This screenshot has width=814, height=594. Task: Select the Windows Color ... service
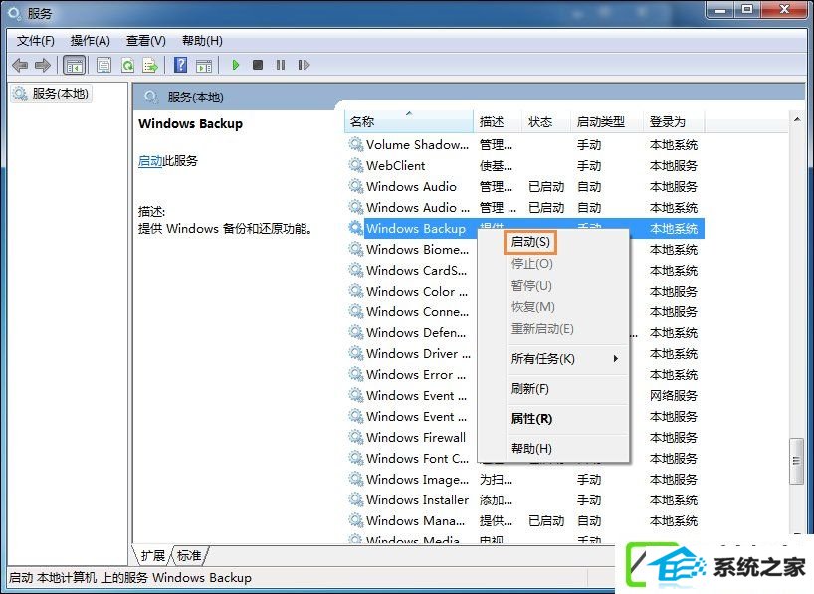pos(417,291)
